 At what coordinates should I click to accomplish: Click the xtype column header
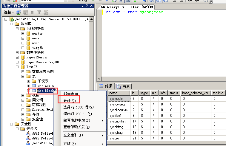coord(144,93)
